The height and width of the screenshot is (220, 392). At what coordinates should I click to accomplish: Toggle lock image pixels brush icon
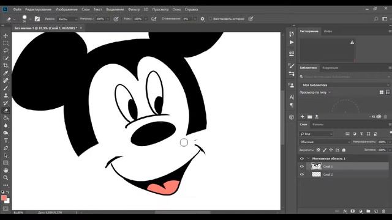[325, 150]
